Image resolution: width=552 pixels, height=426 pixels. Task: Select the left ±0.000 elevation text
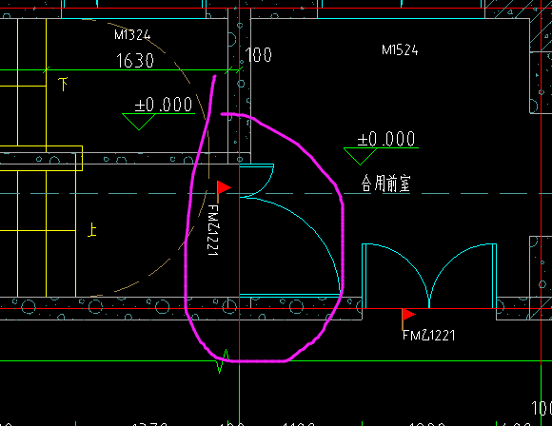tap(164, 105)
